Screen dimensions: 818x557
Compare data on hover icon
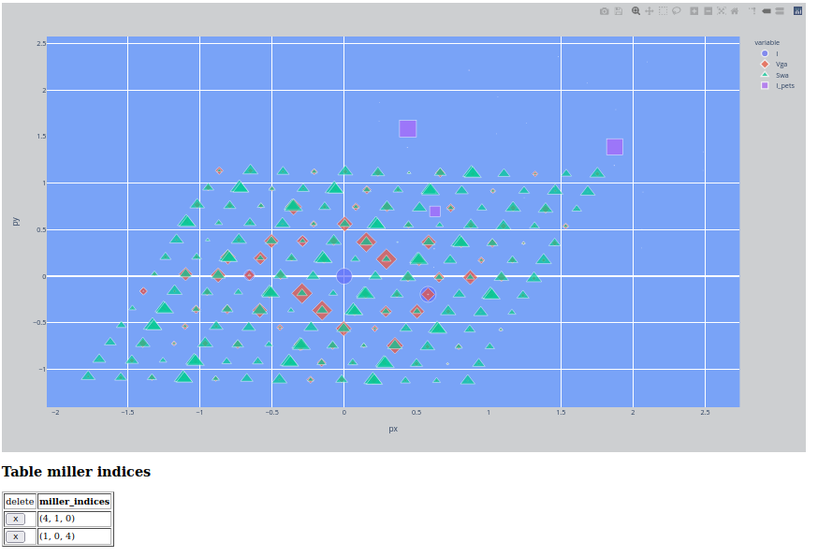[780, 11]
